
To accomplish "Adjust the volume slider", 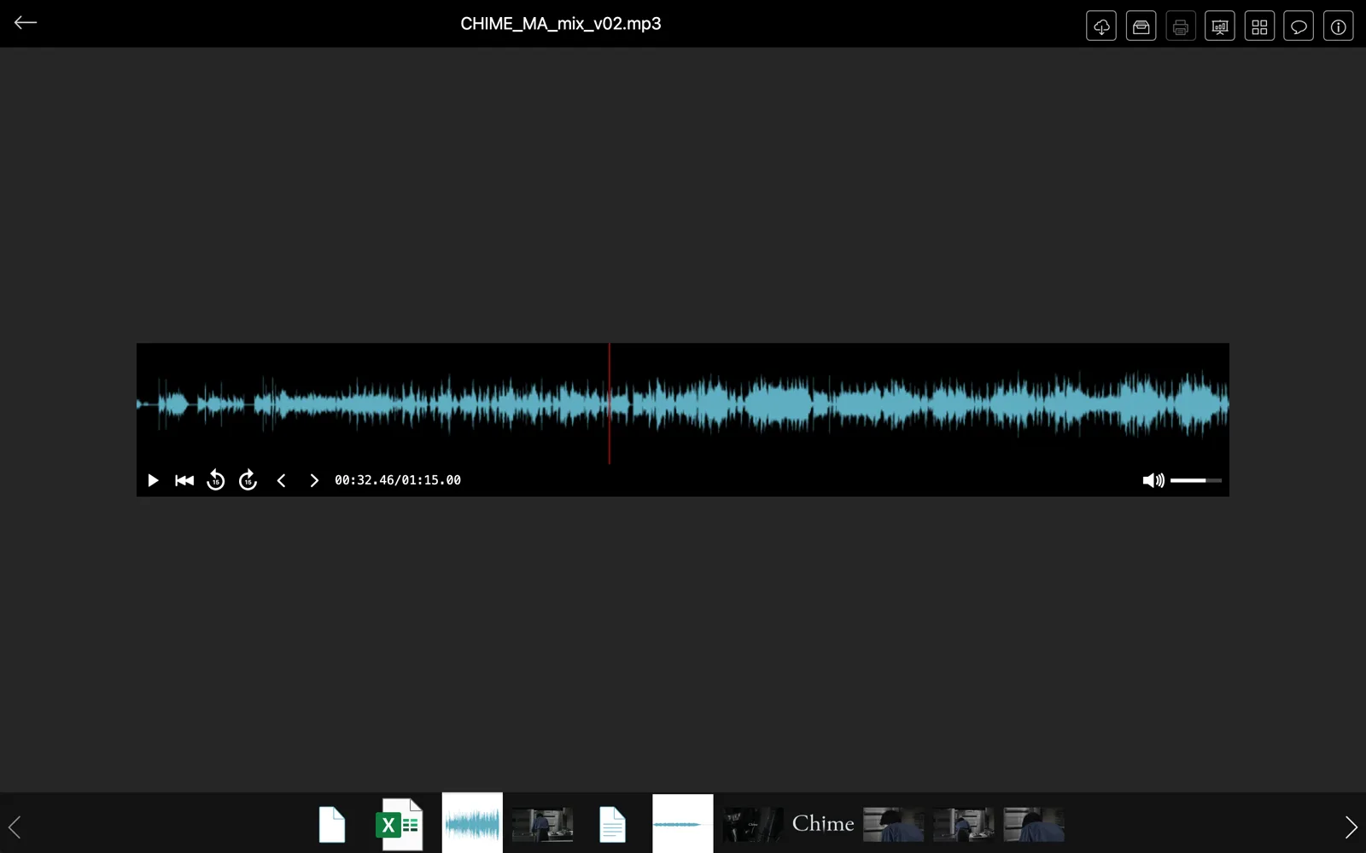I will tap(1195, 480).
